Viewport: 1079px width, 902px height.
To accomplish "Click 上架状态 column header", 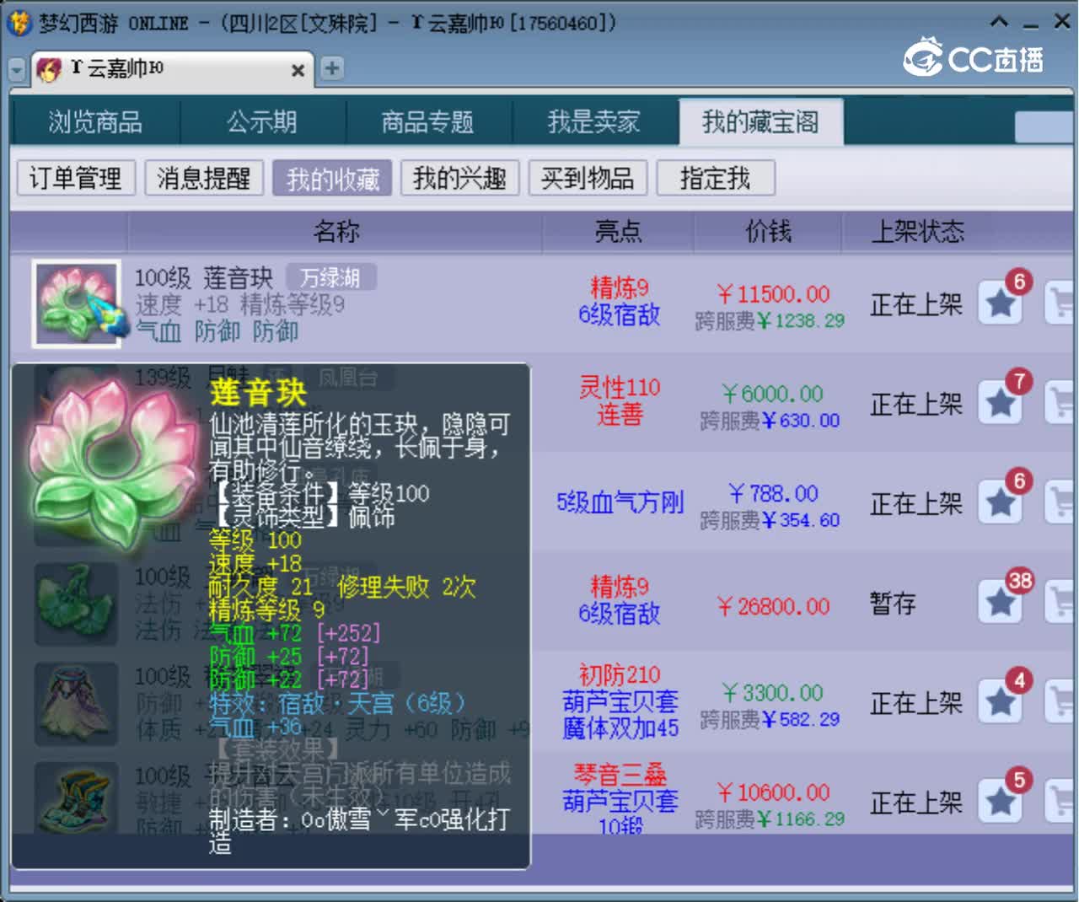I will tap(917, 231).
